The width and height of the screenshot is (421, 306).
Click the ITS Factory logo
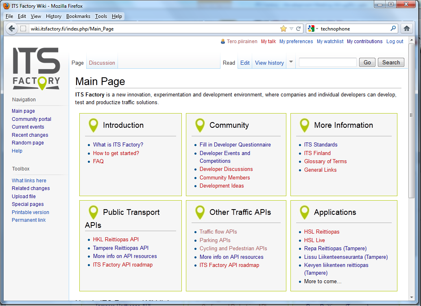coord(37,69)
